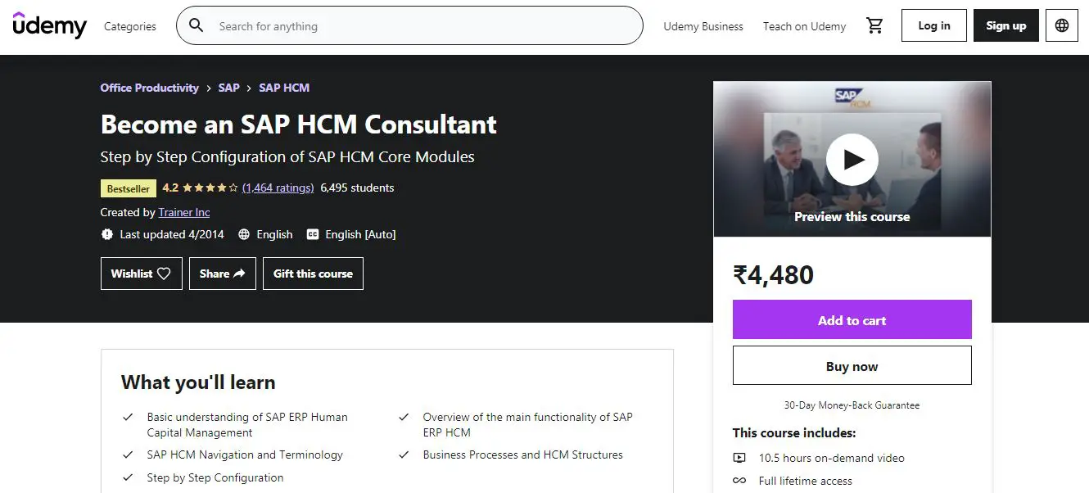The width and height of the screenshot is (1089, 493).
Task: Open the language selector globe icon
Action: (1061, 25)
